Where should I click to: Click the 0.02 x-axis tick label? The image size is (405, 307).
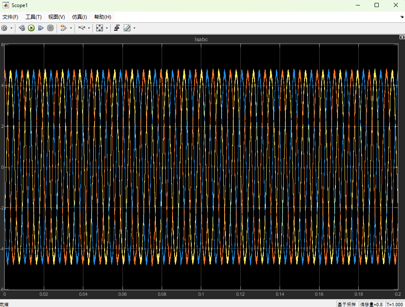coord(44,294)
